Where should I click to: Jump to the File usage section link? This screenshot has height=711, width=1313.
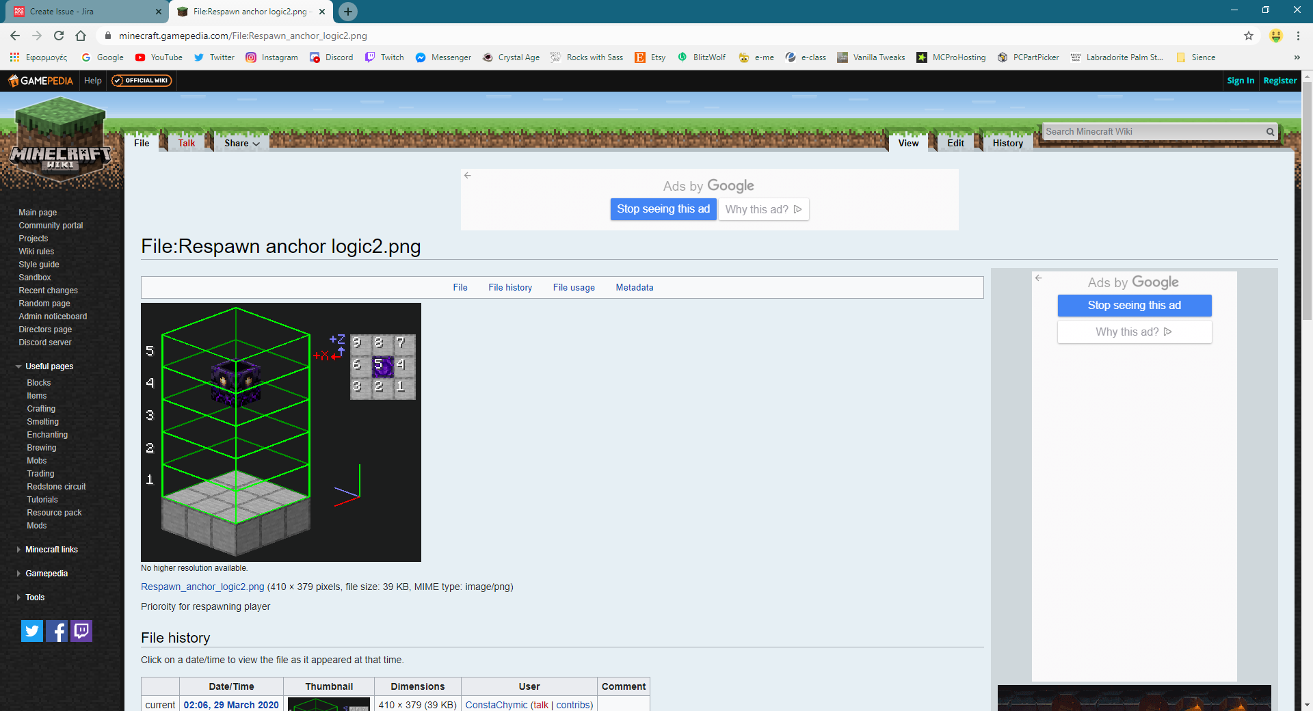click(574, 288)
